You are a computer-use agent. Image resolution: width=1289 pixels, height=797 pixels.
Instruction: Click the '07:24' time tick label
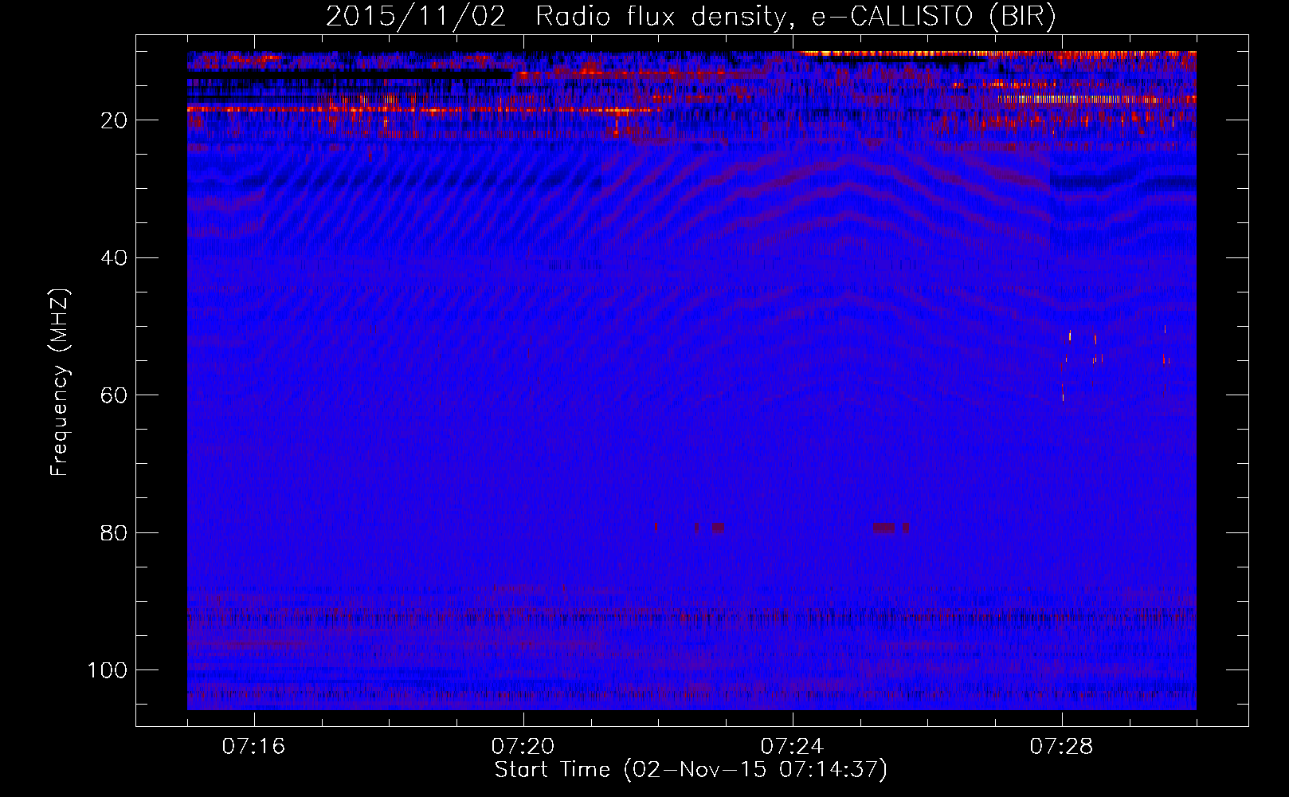pyautogui.click(x=792, y=747)
